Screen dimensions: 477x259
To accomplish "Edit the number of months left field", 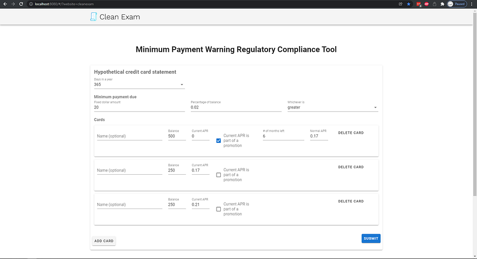I will tap(283, 136).
